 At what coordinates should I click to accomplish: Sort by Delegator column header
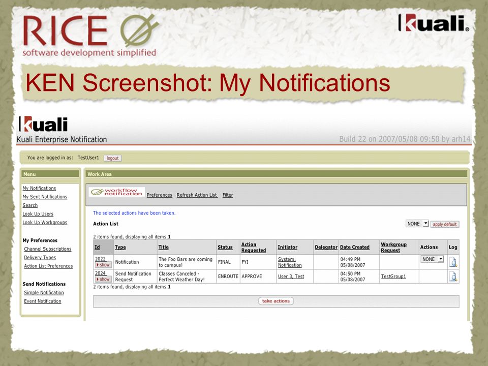pos(326,247)
